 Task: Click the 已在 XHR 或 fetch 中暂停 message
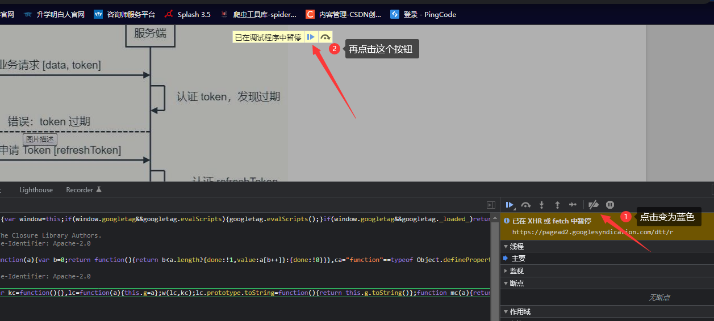pyautogui.click(x=552, y=221)
